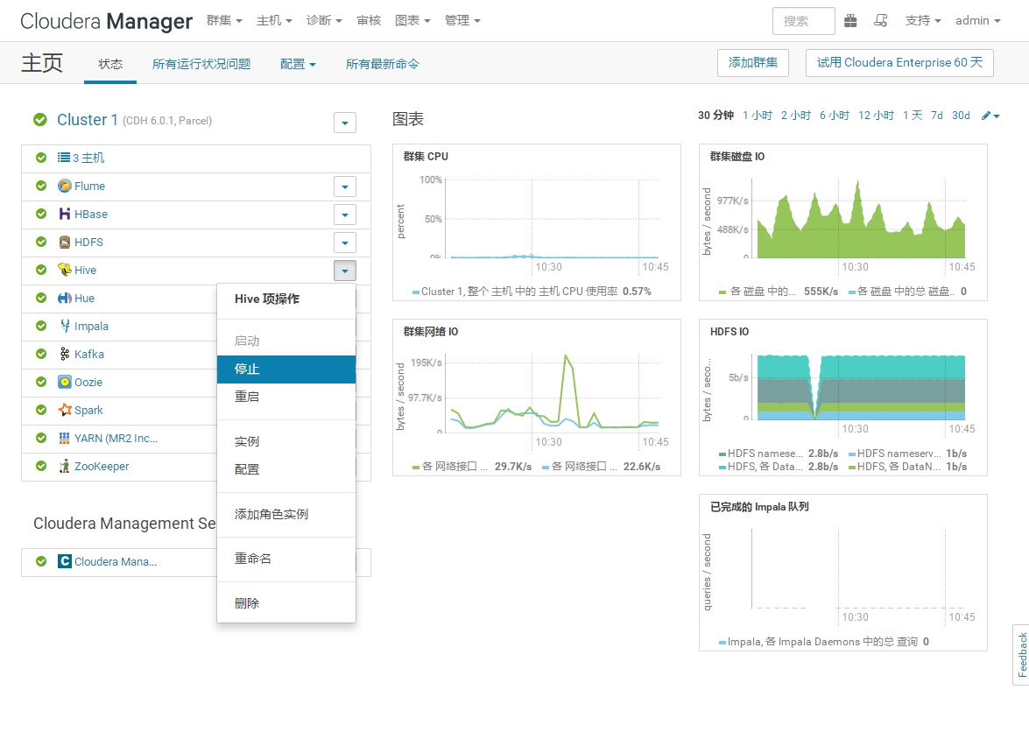This screenshot has height=753, width=1029.
Task: Open the Cluster 1 link
Action: (x=88, y=120)
